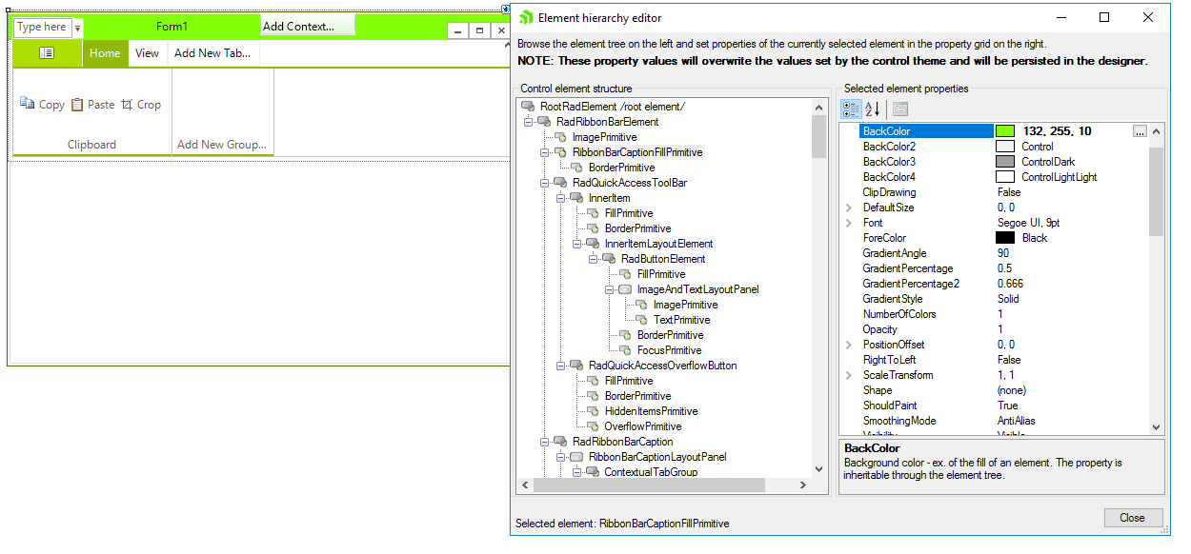Click the TextPrimitive node icon
The height and width of the screenshot is (554, 1191).
(642, 320)
